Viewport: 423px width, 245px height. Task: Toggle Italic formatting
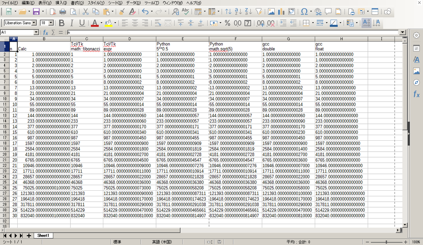tap(72, 23)
